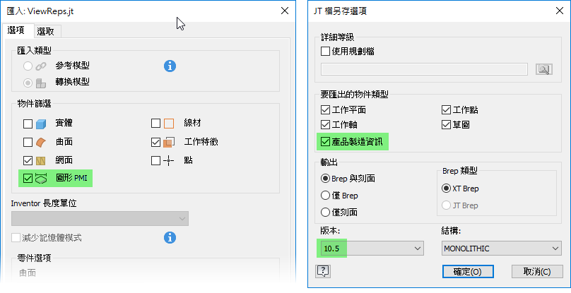Click the 實體 solid cube icon

click(x=41, y=124)
